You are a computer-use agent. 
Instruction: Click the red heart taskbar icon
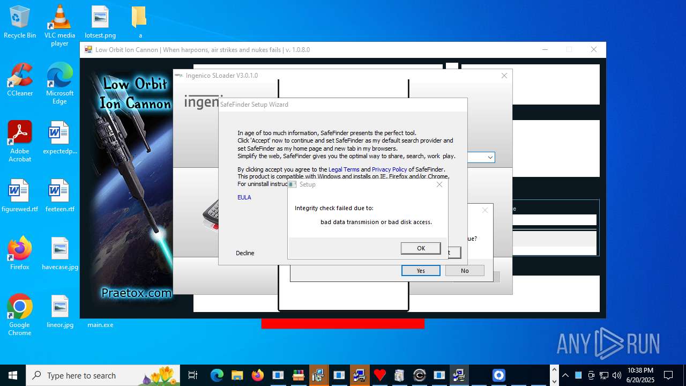click(379, 375)
